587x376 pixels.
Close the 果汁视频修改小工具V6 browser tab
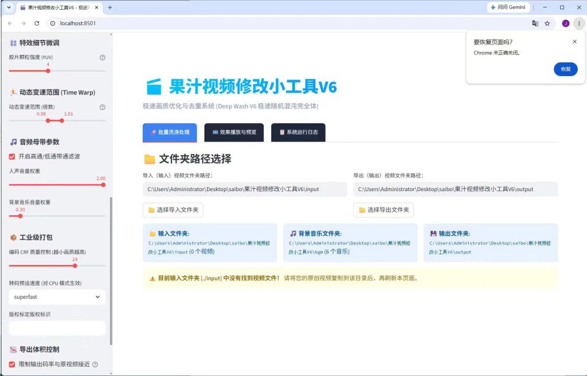(x=96, y=7)
